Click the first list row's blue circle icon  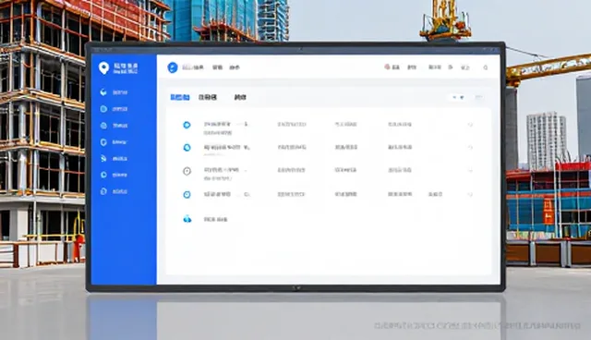187,125
